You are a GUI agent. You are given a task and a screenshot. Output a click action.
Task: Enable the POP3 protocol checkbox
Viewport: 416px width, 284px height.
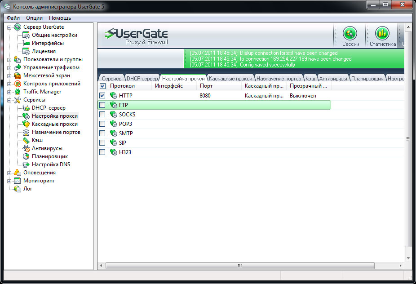[102, 124]
